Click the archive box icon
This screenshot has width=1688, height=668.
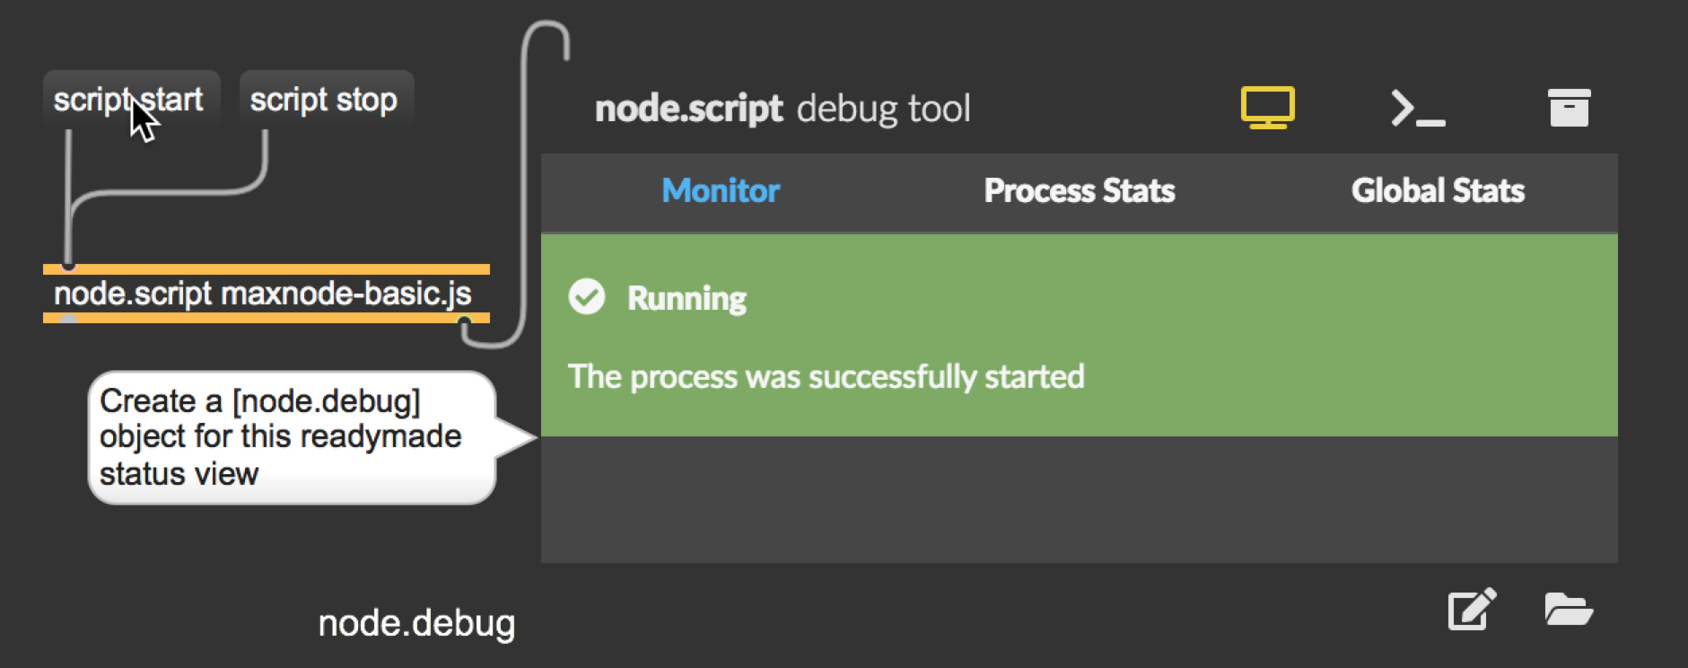[x=1569, y=108]
